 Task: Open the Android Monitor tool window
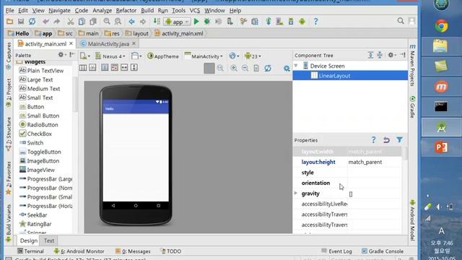79,251
